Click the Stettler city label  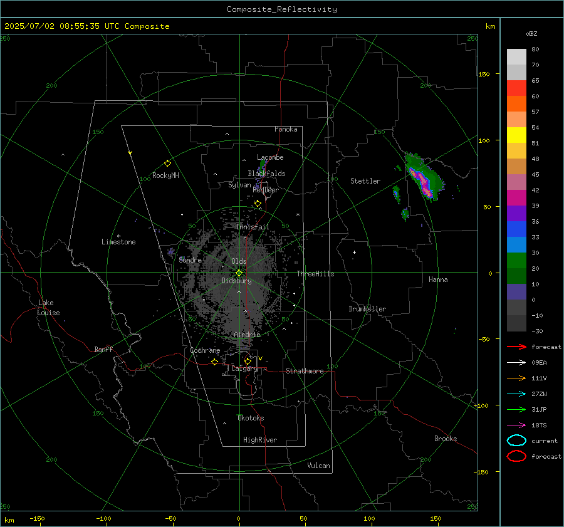click(x=365, y=181)
